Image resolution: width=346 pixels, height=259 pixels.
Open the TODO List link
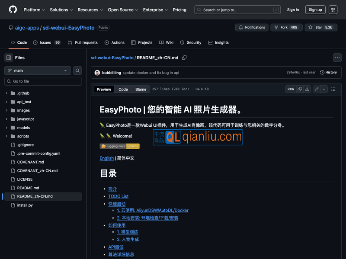(118, 196)
